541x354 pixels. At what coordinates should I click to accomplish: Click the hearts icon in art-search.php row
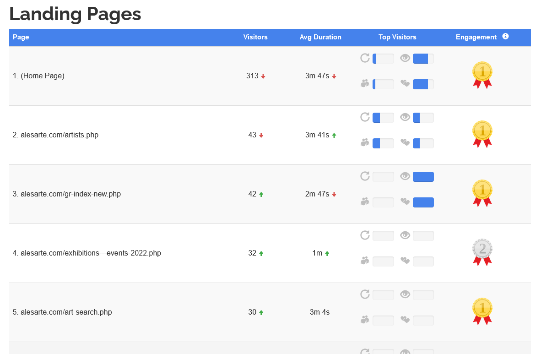[405, 320]
